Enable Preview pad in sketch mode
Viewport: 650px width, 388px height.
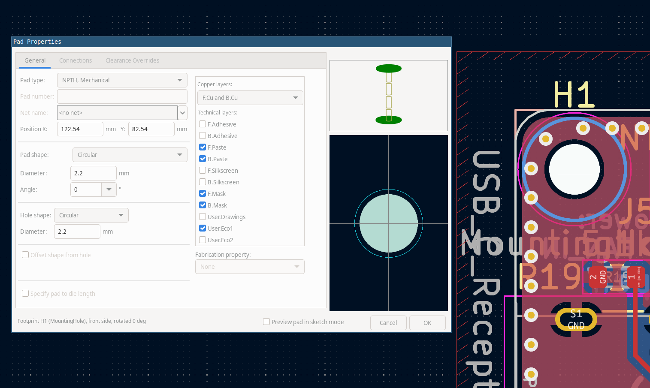pos(266,321)
